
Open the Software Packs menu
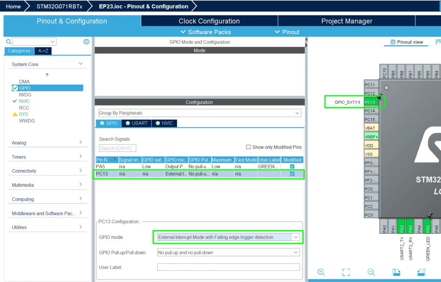pyautogui.click(x=205, y=32)
